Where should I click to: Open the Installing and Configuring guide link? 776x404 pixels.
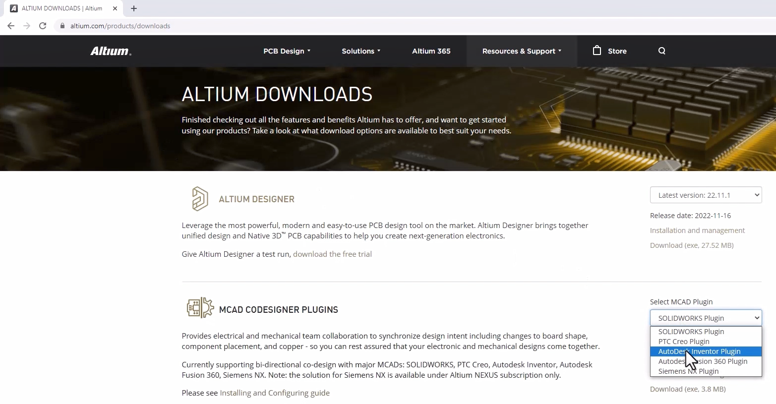(275, 393)
